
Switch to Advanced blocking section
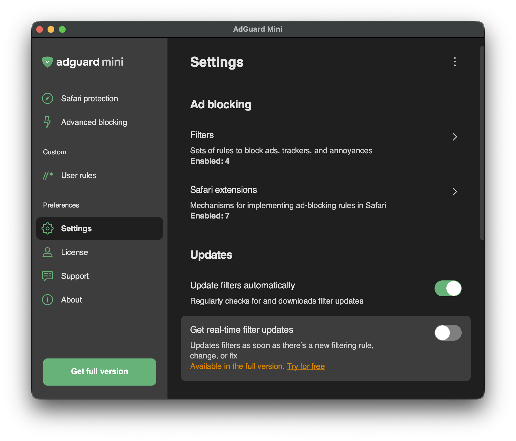point(94,122)
